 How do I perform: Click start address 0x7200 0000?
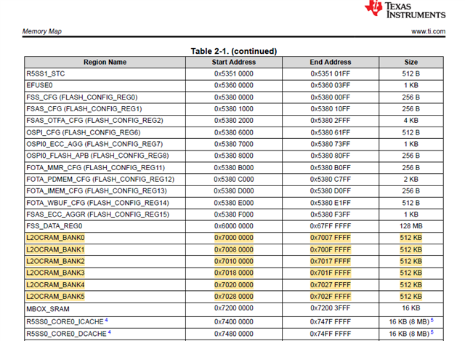234,308
